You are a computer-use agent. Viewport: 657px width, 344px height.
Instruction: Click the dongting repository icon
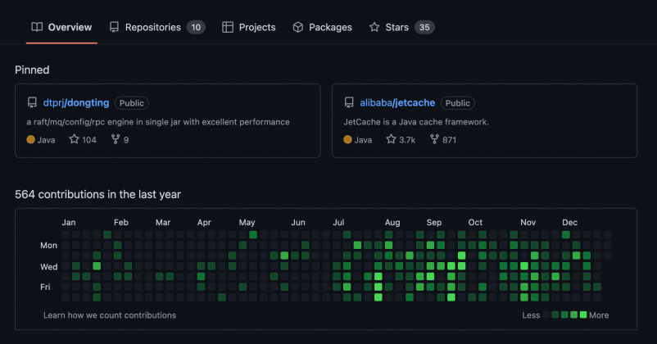pos(32,103)
